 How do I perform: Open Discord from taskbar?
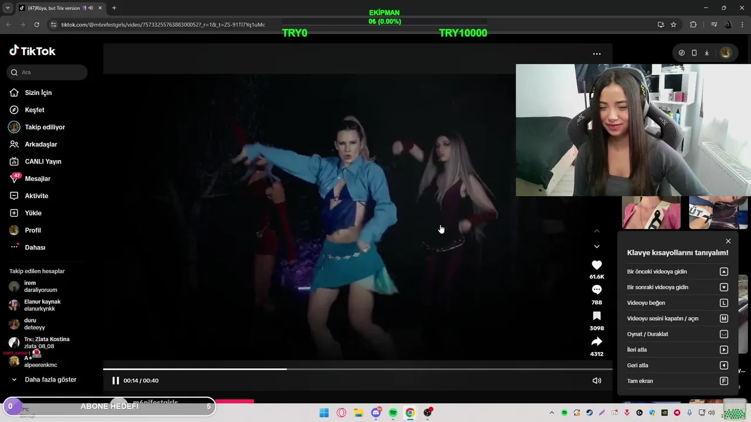(376, 413)
